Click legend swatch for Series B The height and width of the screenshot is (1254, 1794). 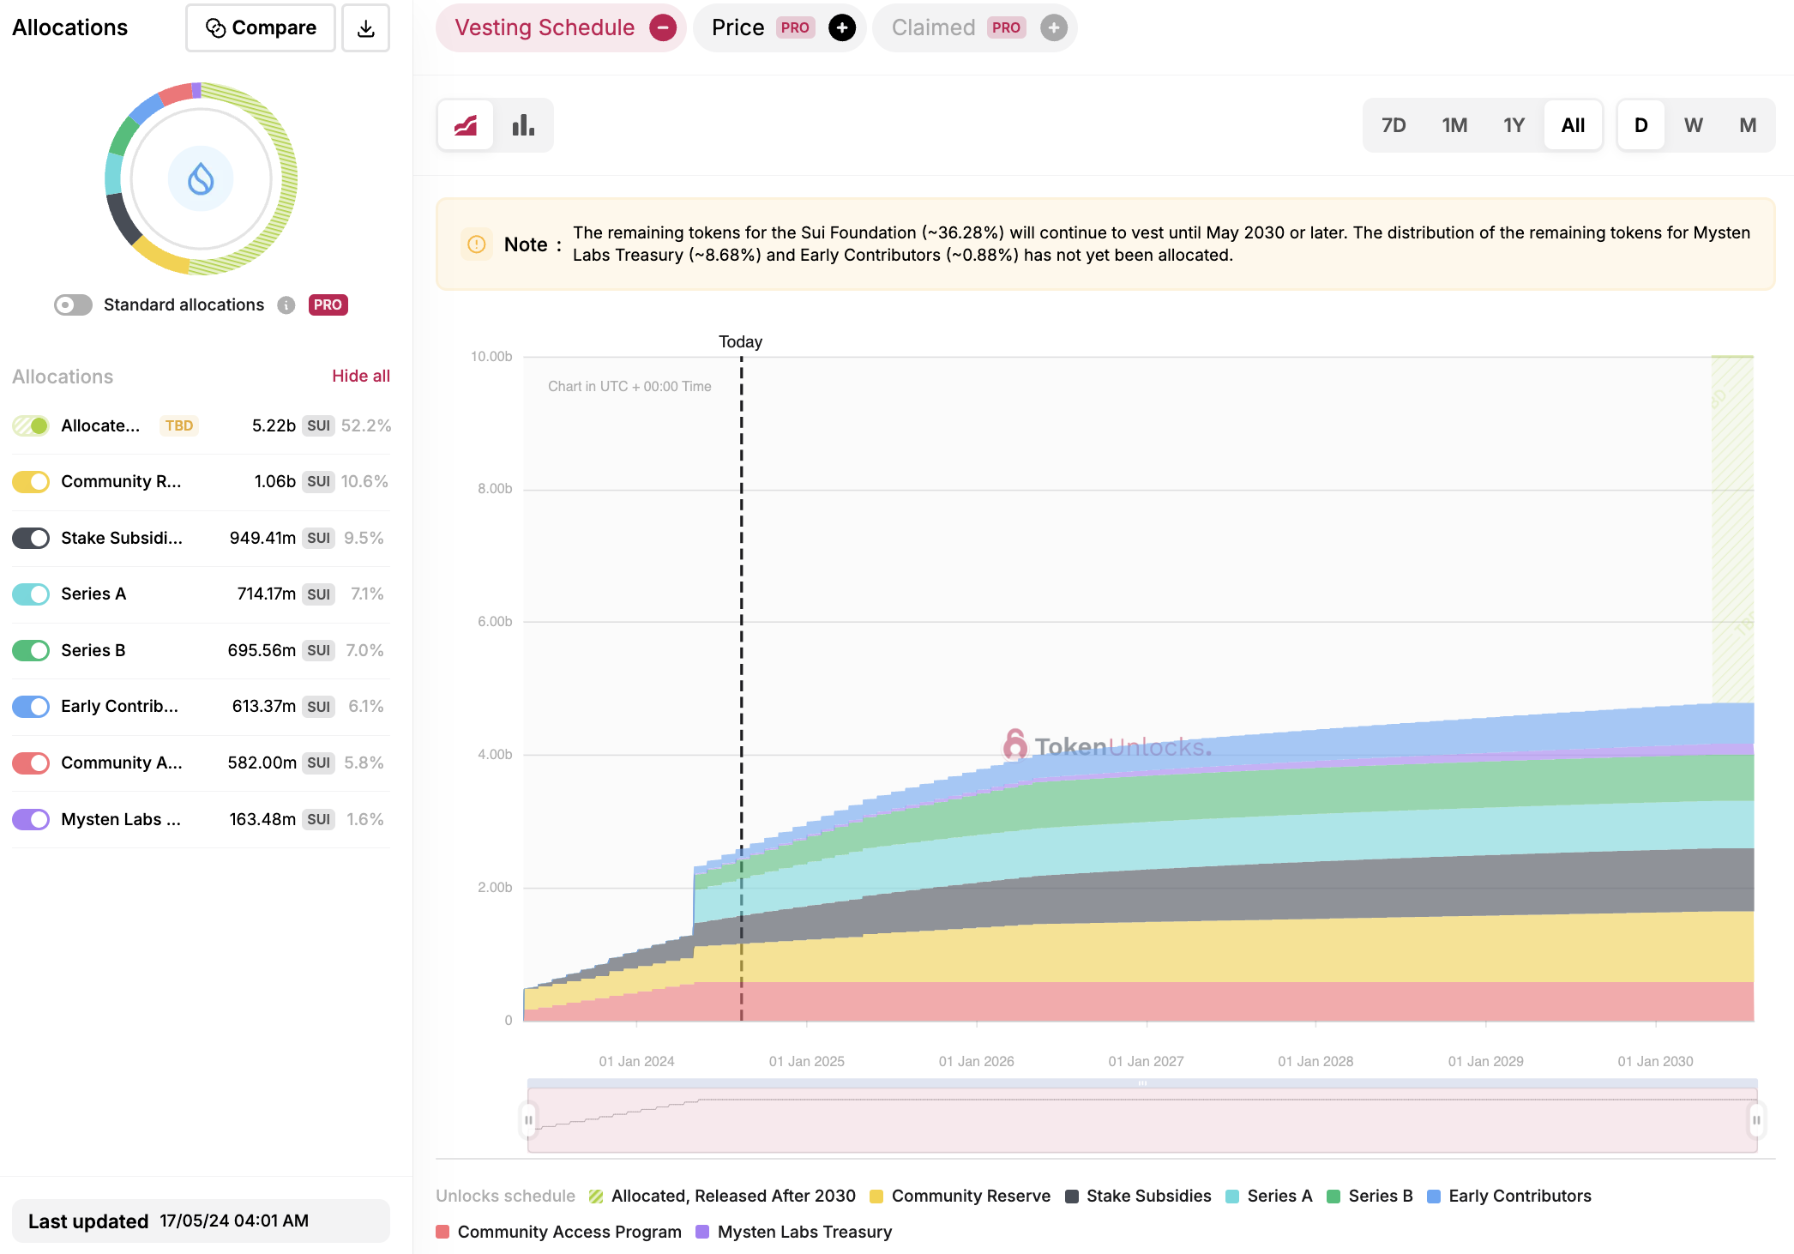point(1333,1197)
